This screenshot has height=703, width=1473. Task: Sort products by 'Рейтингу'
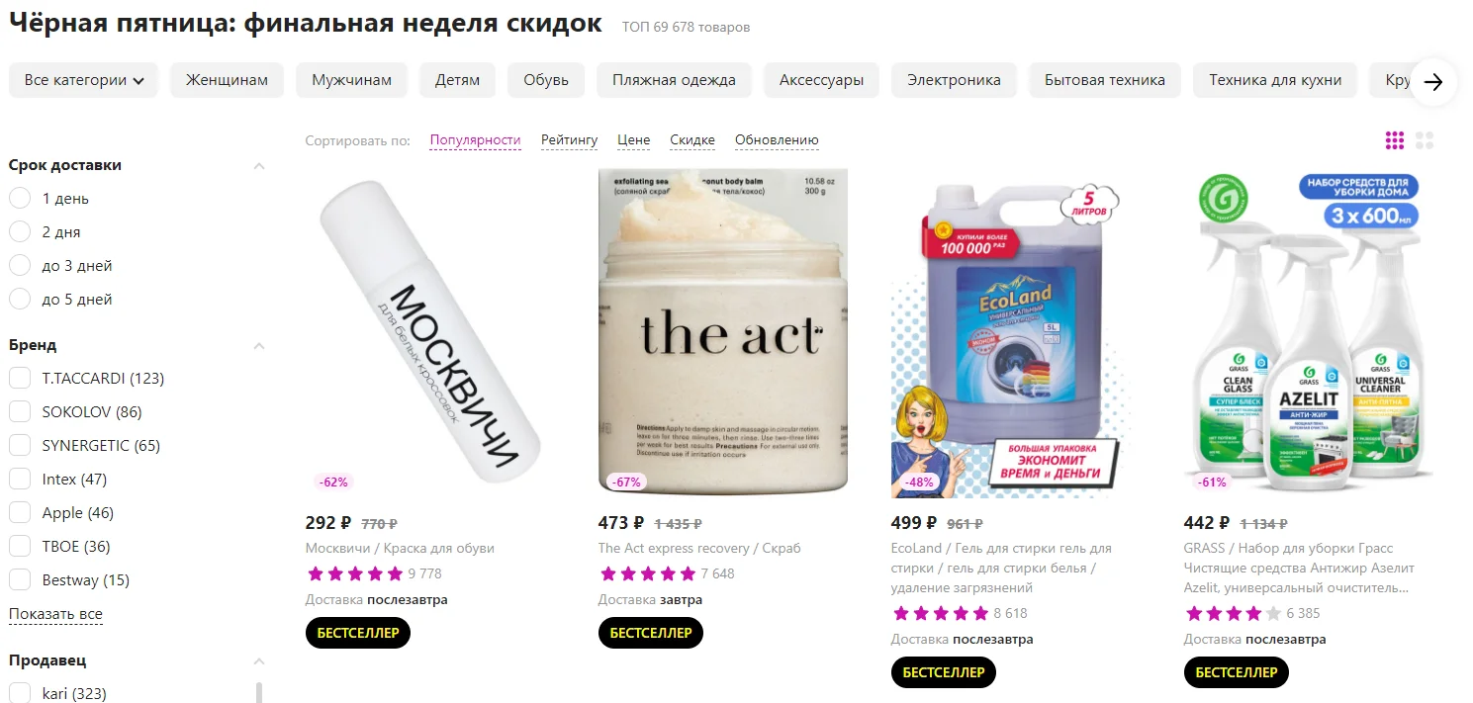click(x=570, y=140)
